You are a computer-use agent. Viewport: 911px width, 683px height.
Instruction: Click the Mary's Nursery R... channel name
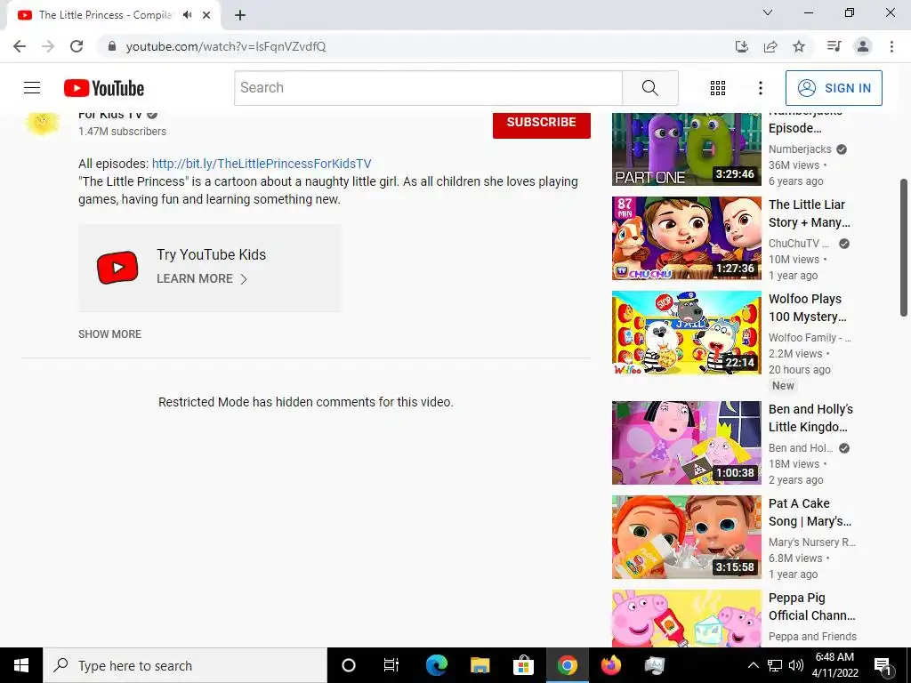point(812,542)
